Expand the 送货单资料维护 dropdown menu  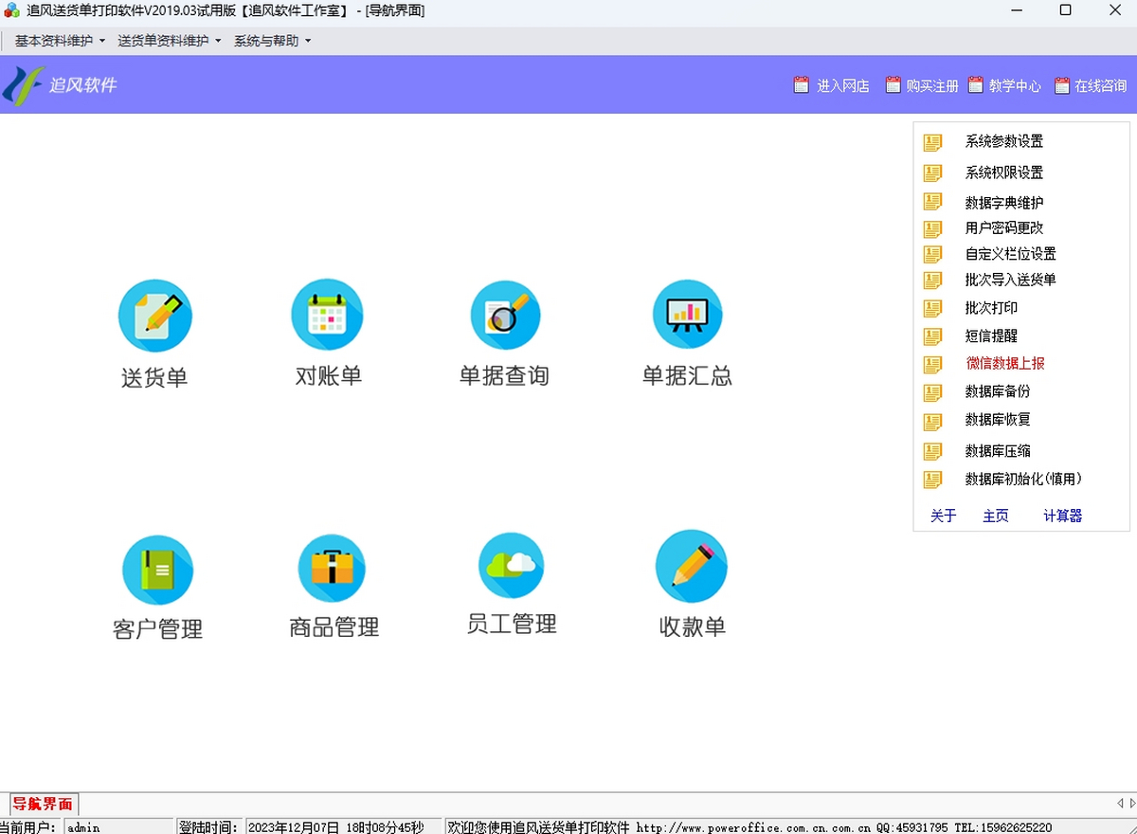169,41
